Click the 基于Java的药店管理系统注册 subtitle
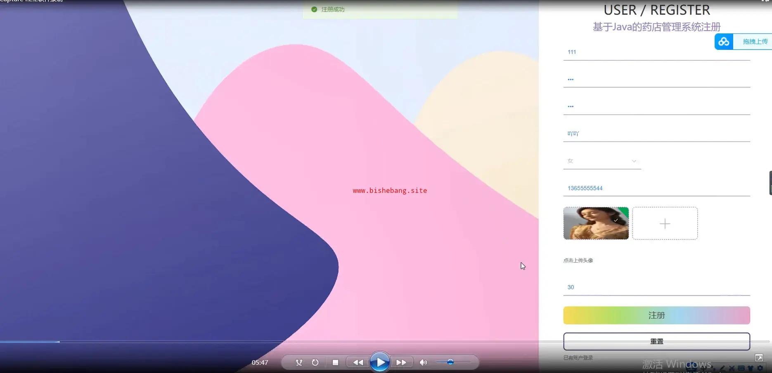The image size is (772, 373). (x=656, y=27)
